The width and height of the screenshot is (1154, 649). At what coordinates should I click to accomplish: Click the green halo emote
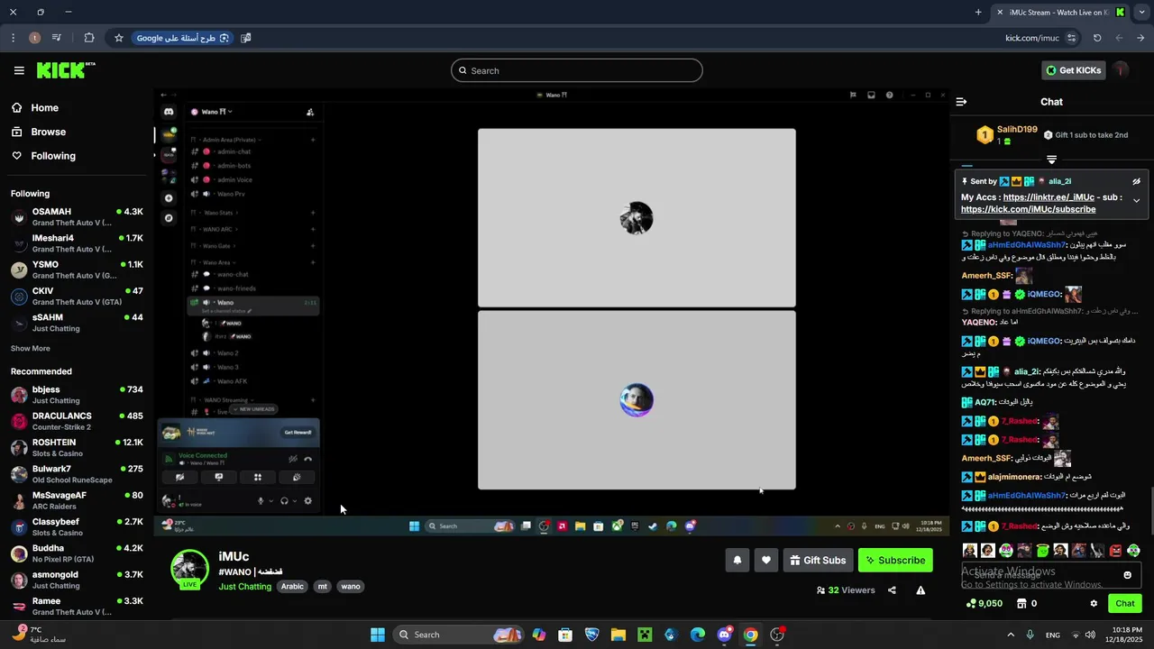[x=1042, y=550]
